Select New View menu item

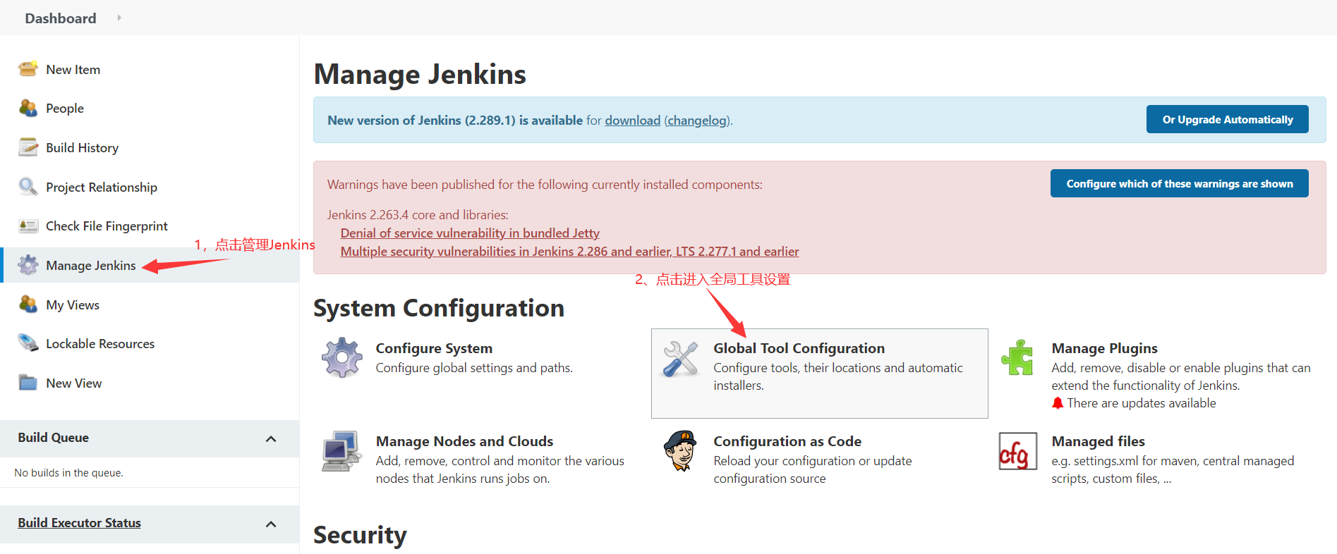point(74,383)
